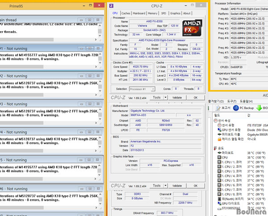This screenshot has width=268, height=216.
Task: Click the lower CPU-Z OK button
Action: click(196, 186)
